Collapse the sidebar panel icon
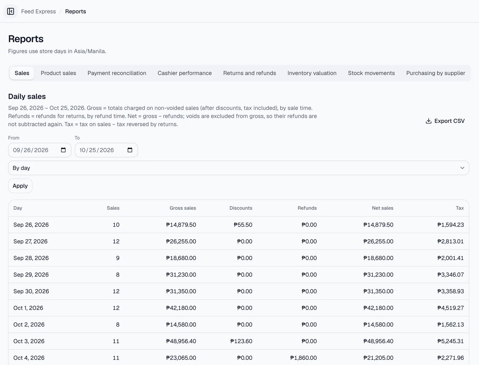This screenshot has height=365, width=479. 10,11
